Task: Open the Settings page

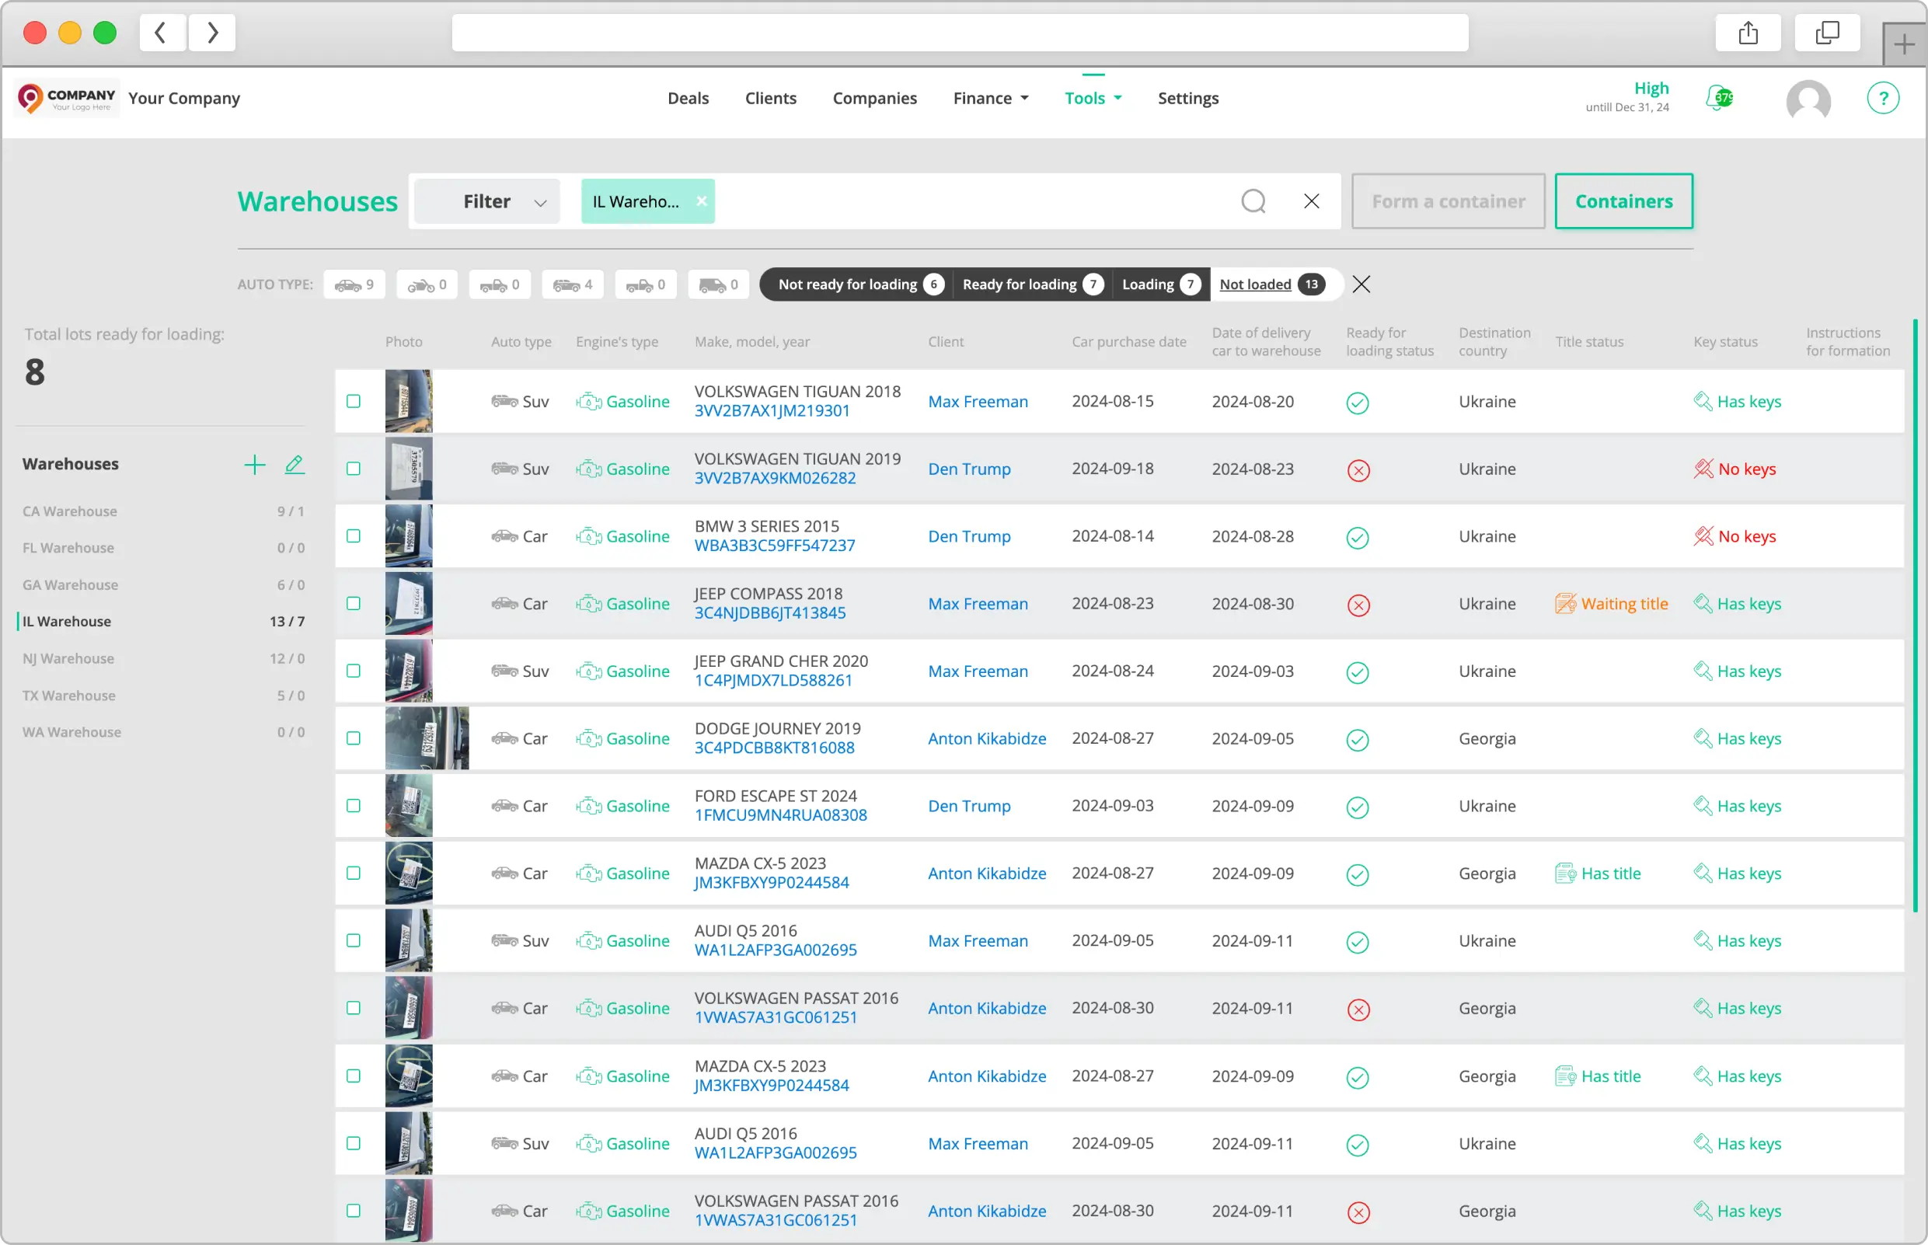Action: [1187, 98]
